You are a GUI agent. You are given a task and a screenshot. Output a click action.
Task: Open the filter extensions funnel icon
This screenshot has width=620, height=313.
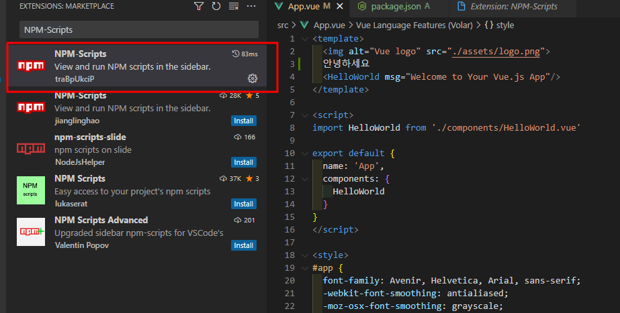199,6
